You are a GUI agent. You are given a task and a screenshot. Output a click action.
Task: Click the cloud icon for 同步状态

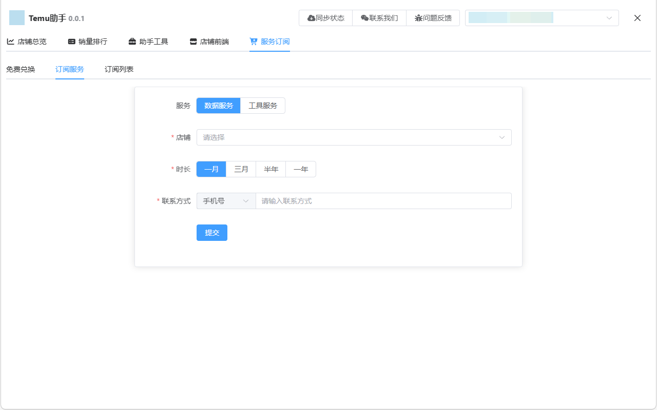click(311, 18)
